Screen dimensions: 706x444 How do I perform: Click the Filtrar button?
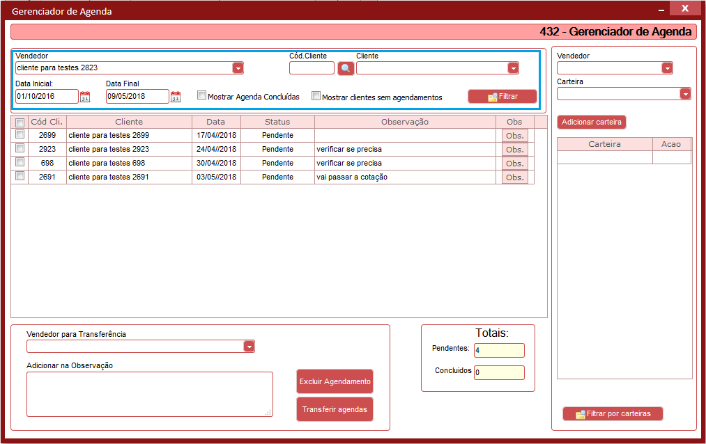point(502,97)
